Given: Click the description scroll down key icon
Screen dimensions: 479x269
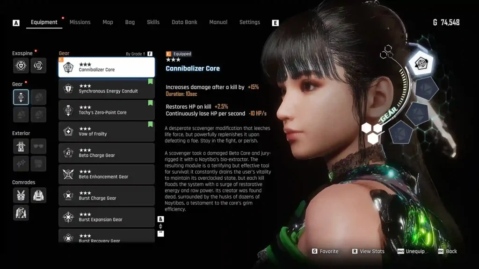Looking at the screenshot, I should coord(161,234).
